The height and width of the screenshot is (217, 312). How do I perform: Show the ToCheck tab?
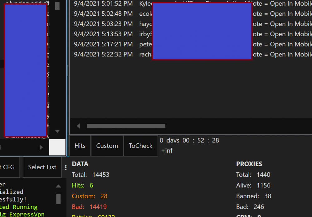tap(141, 146)
